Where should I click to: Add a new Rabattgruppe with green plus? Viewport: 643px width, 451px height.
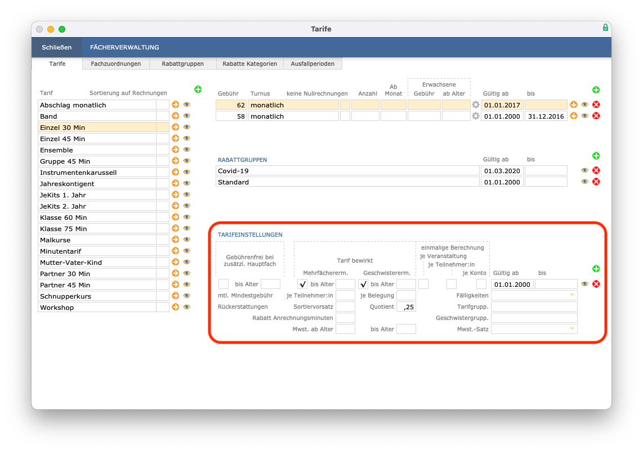(x=596, y=156)
